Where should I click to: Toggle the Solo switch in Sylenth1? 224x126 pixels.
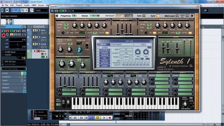click(144, 16)
